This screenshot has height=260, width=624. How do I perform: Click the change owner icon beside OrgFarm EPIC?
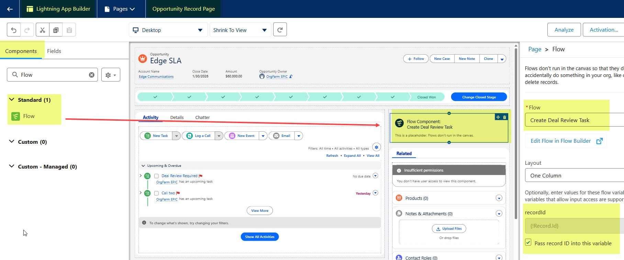(x=291, y=76)
